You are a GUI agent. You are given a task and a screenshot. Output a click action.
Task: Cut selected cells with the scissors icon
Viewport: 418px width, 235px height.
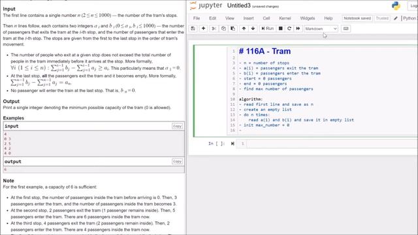214,29
